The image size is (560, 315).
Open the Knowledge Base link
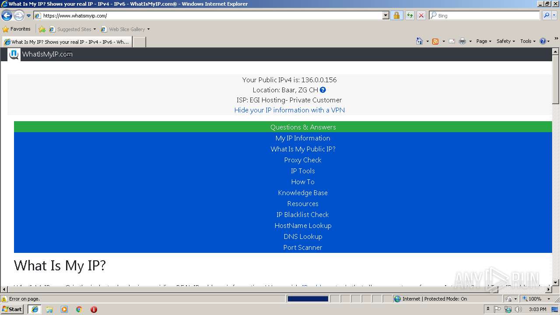[x=303, y=192]
